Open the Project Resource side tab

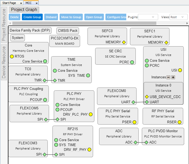click(x=4, y=25)
